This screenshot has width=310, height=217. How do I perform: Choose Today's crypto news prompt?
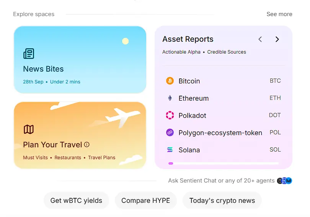[x=222, y=201]
